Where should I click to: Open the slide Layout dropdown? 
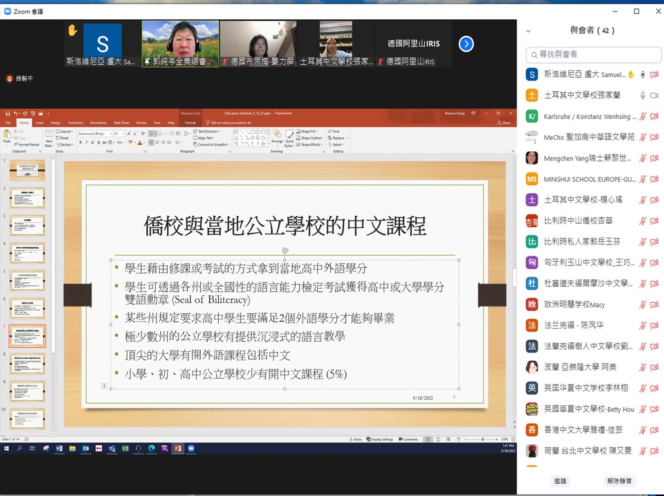64,131
